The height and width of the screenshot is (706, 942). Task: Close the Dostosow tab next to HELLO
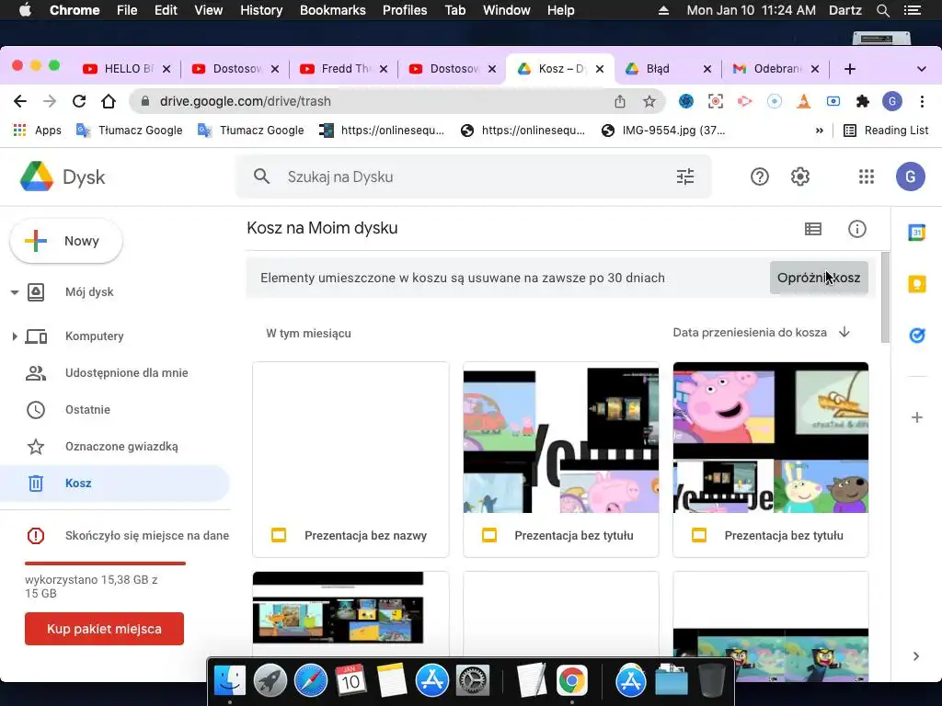click(x=274, y=69)
